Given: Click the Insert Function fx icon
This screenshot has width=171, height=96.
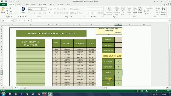Looking at the screenshot, I should (29, 21).
